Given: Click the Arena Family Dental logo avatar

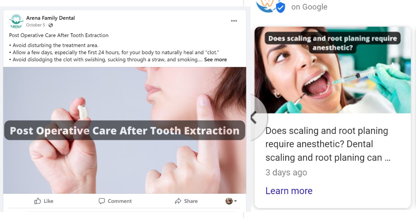Looking at the screenshot, I should click(16, 21).
